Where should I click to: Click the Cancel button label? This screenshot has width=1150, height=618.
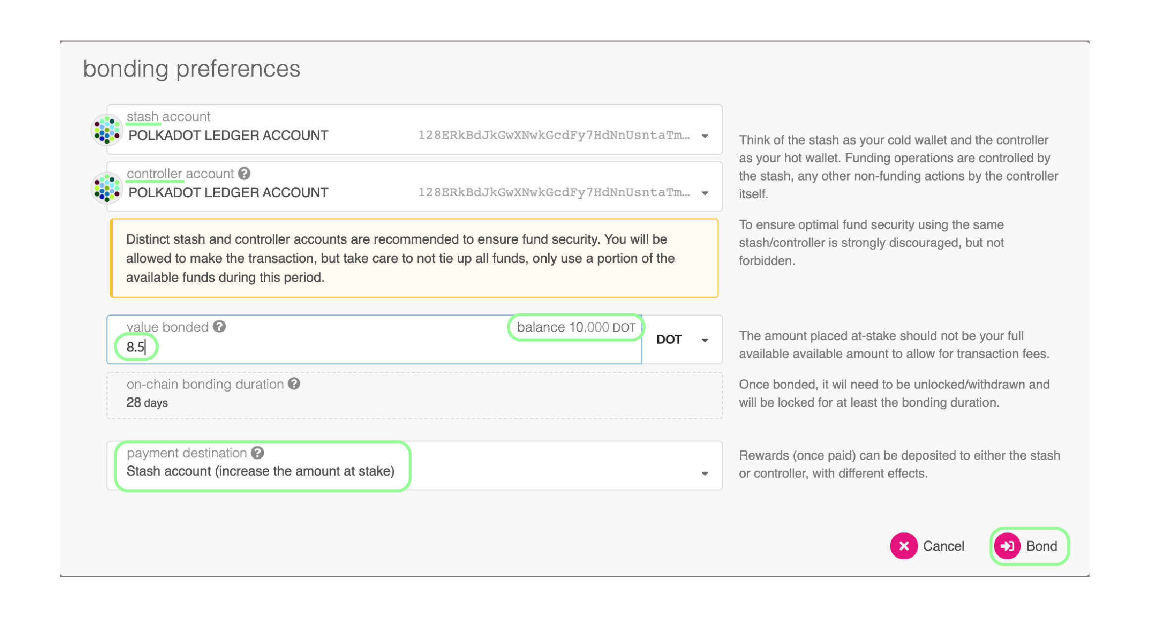[x=943, y=546]
